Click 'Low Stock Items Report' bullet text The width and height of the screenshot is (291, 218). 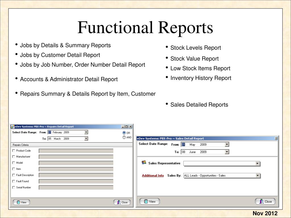[x=200, y=68]
